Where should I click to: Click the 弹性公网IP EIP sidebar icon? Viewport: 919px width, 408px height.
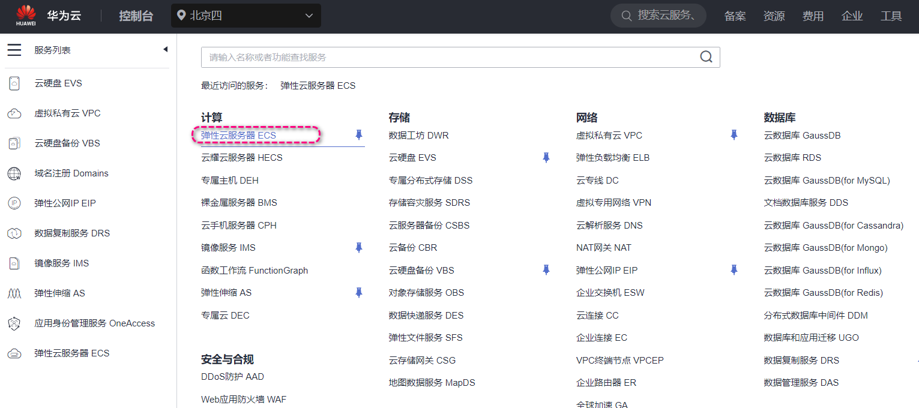(x=14, y=203)
